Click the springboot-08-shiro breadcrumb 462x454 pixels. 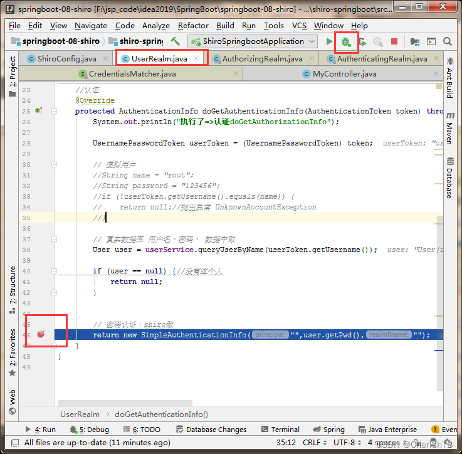[55, 41]
